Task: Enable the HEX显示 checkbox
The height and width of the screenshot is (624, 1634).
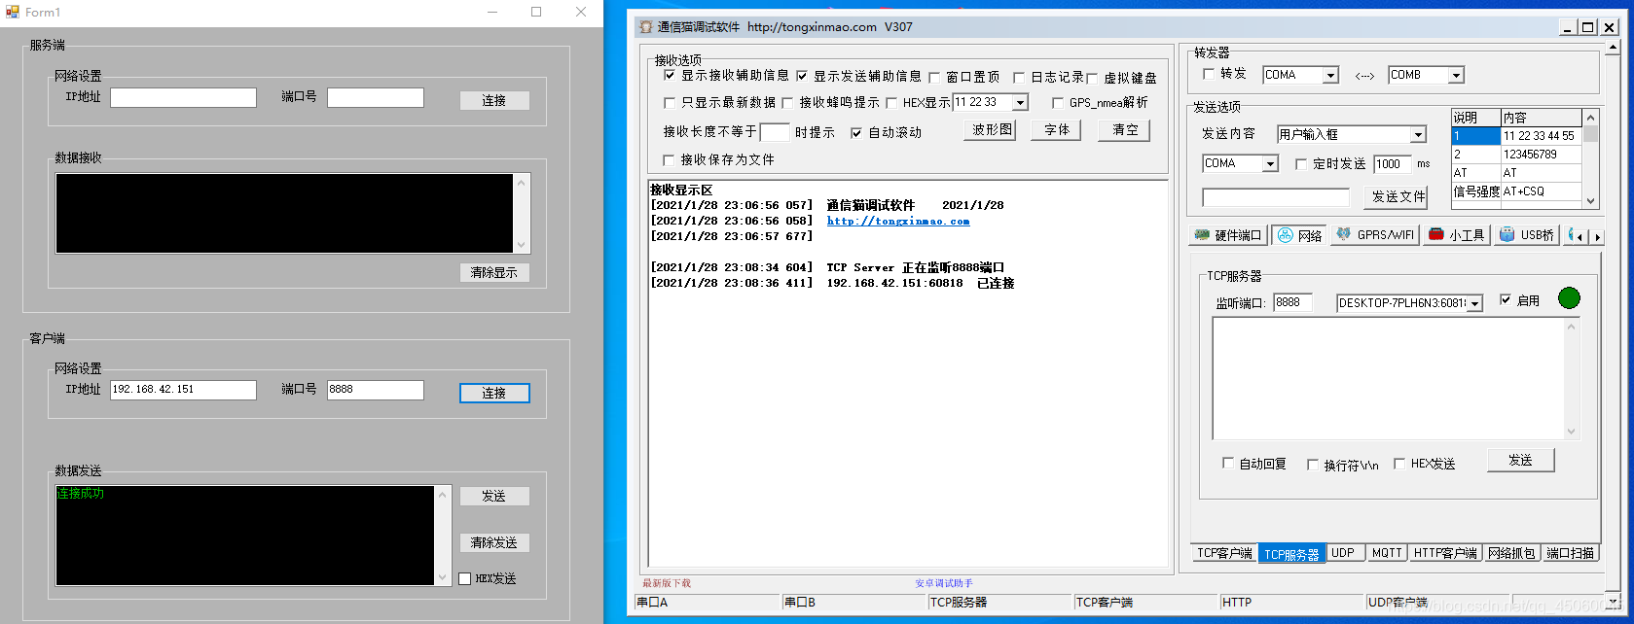Action: click(x=891, y=102)
